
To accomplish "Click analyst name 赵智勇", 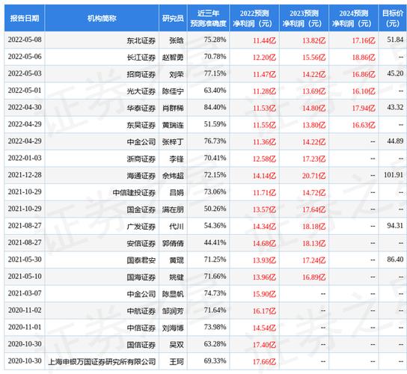I will click(x=173, y=58).
